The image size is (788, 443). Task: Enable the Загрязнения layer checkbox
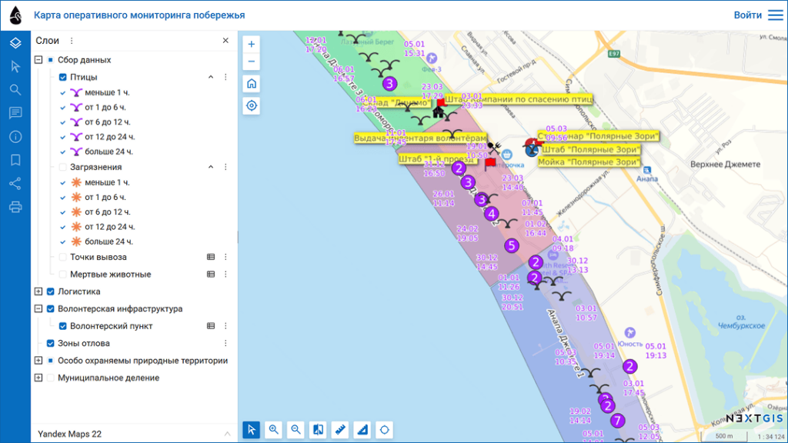coord(63,167)
